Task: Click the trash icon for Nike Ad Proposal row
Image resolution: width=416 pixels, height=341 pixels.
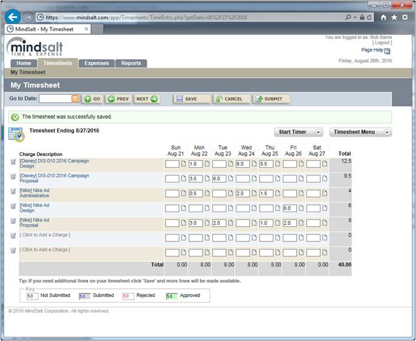Action: (13, 221)
